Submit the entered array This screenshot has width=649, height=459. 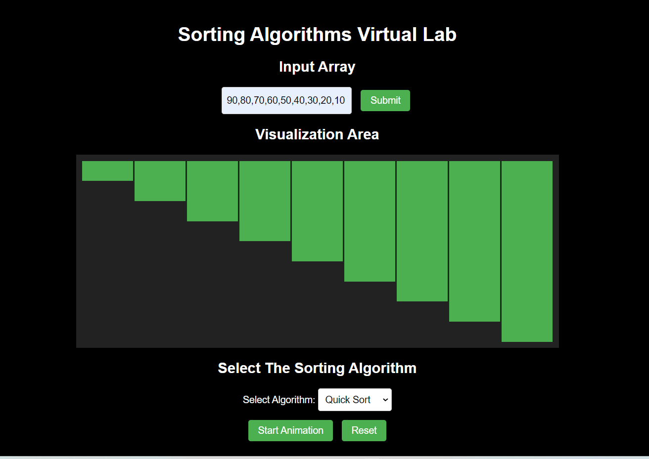pos(385,100)
